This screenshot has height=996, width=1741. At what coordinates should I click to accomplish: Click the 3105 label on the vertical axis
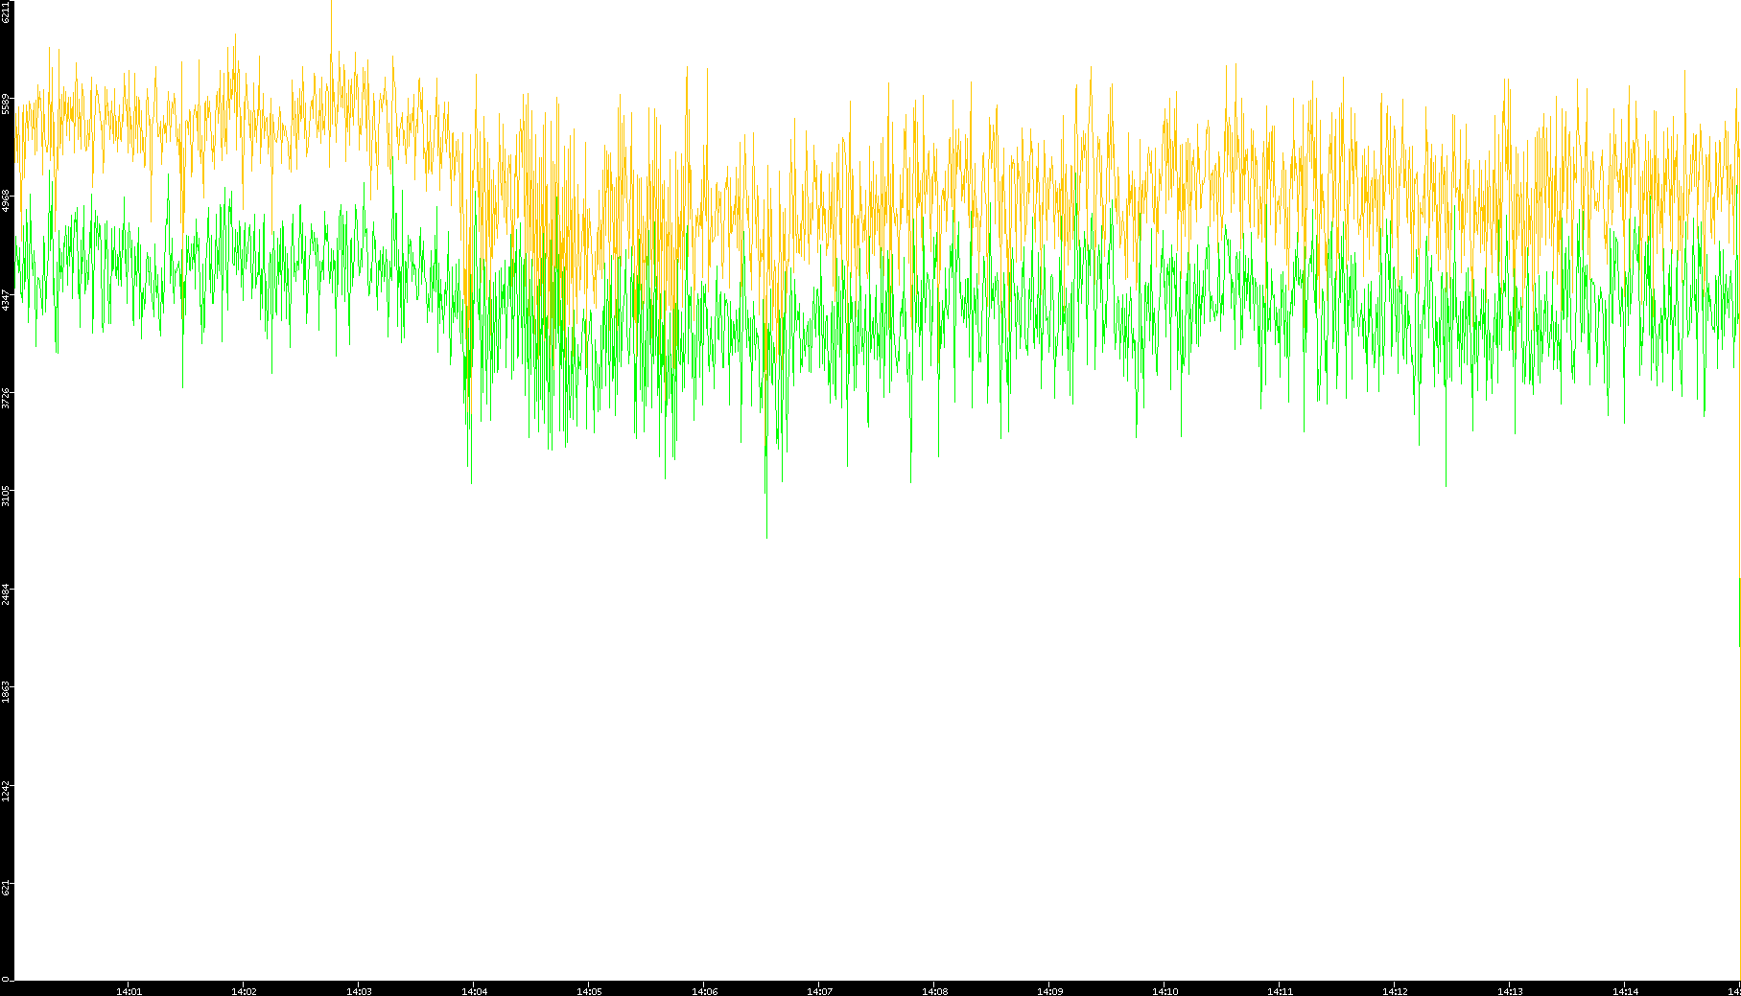pos(7,497)
